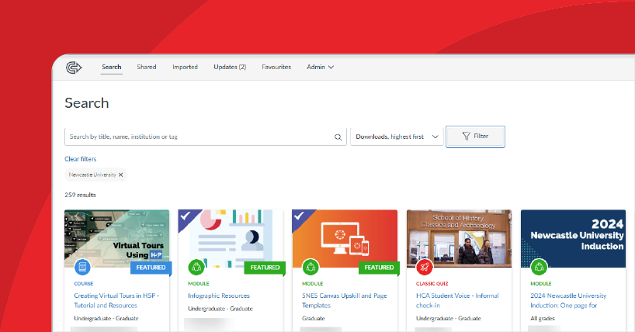Image resolution: width=635 pixels, height=332 pixels.
Task: Remove the Newcastle University filter tag
Action: 120,175
